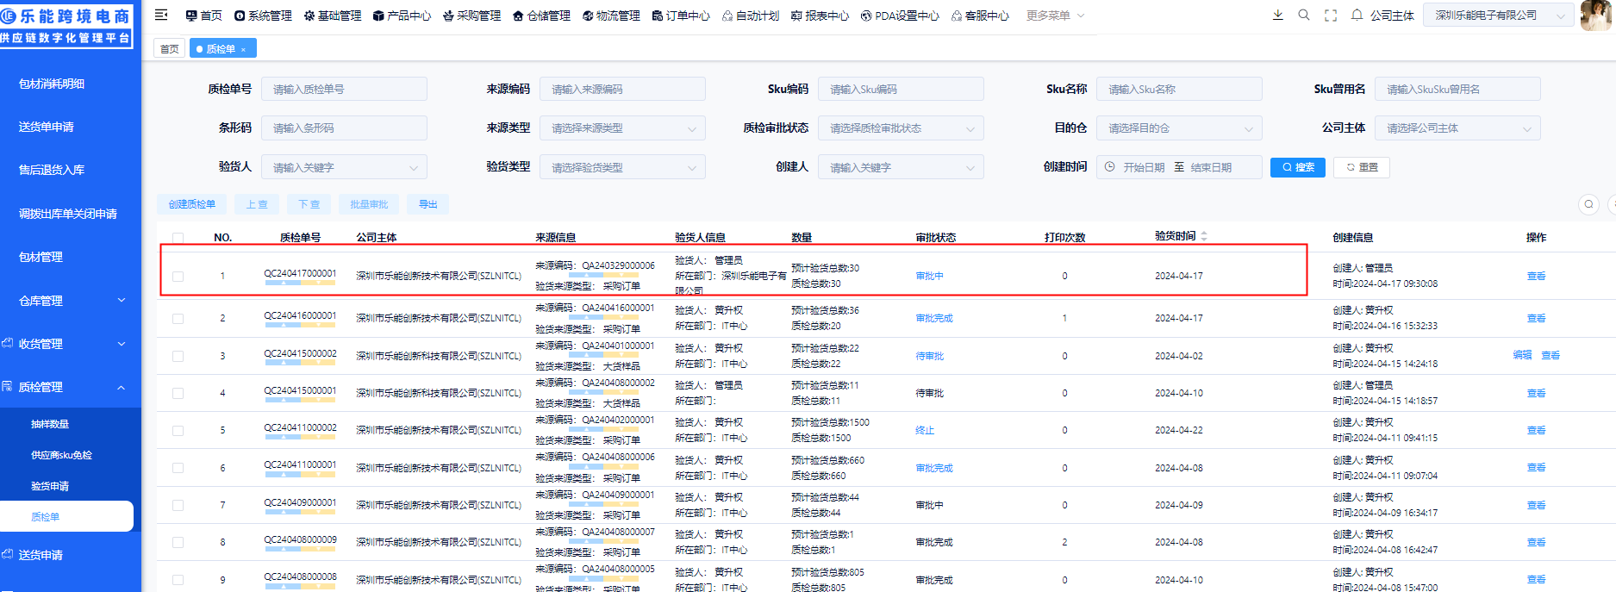Viewport: 1616px width, 592px height.
Task: Click the blue 搜索 button
Action: pyautogui.click(x=1297, y=167)
